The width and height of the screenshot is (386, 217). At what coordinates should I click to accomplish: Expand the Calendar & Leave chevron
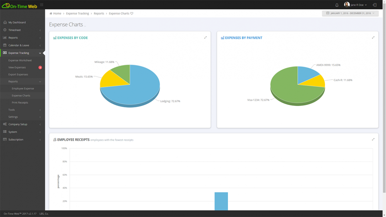pyautogui.click(x=40, y=45)
